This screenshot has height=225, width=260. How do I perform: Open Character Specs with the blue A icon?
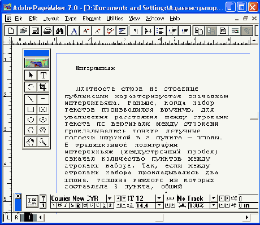click(x=74, y=30)
